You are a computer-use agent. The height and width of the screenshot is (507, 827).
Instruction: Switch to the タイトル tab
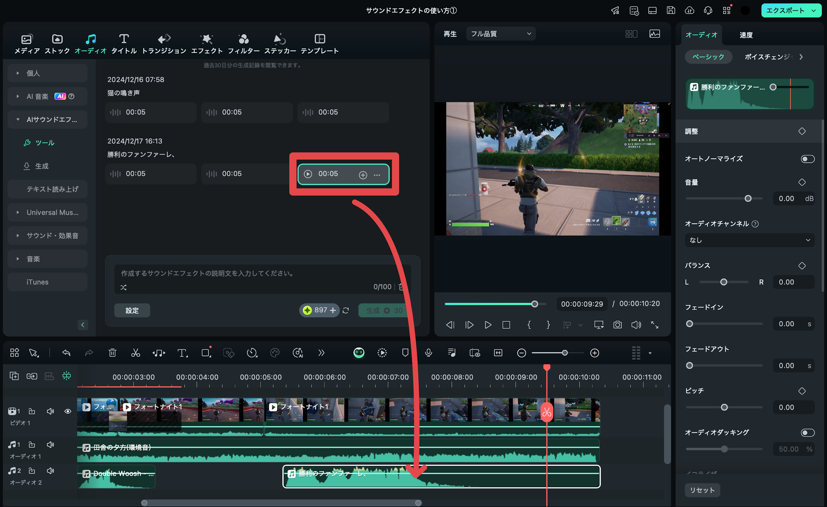(124, 44)
